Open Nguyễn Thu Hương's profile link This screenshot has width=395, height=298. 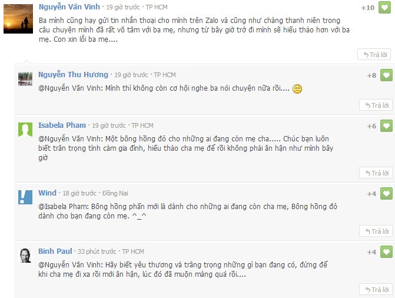[73, 75]
